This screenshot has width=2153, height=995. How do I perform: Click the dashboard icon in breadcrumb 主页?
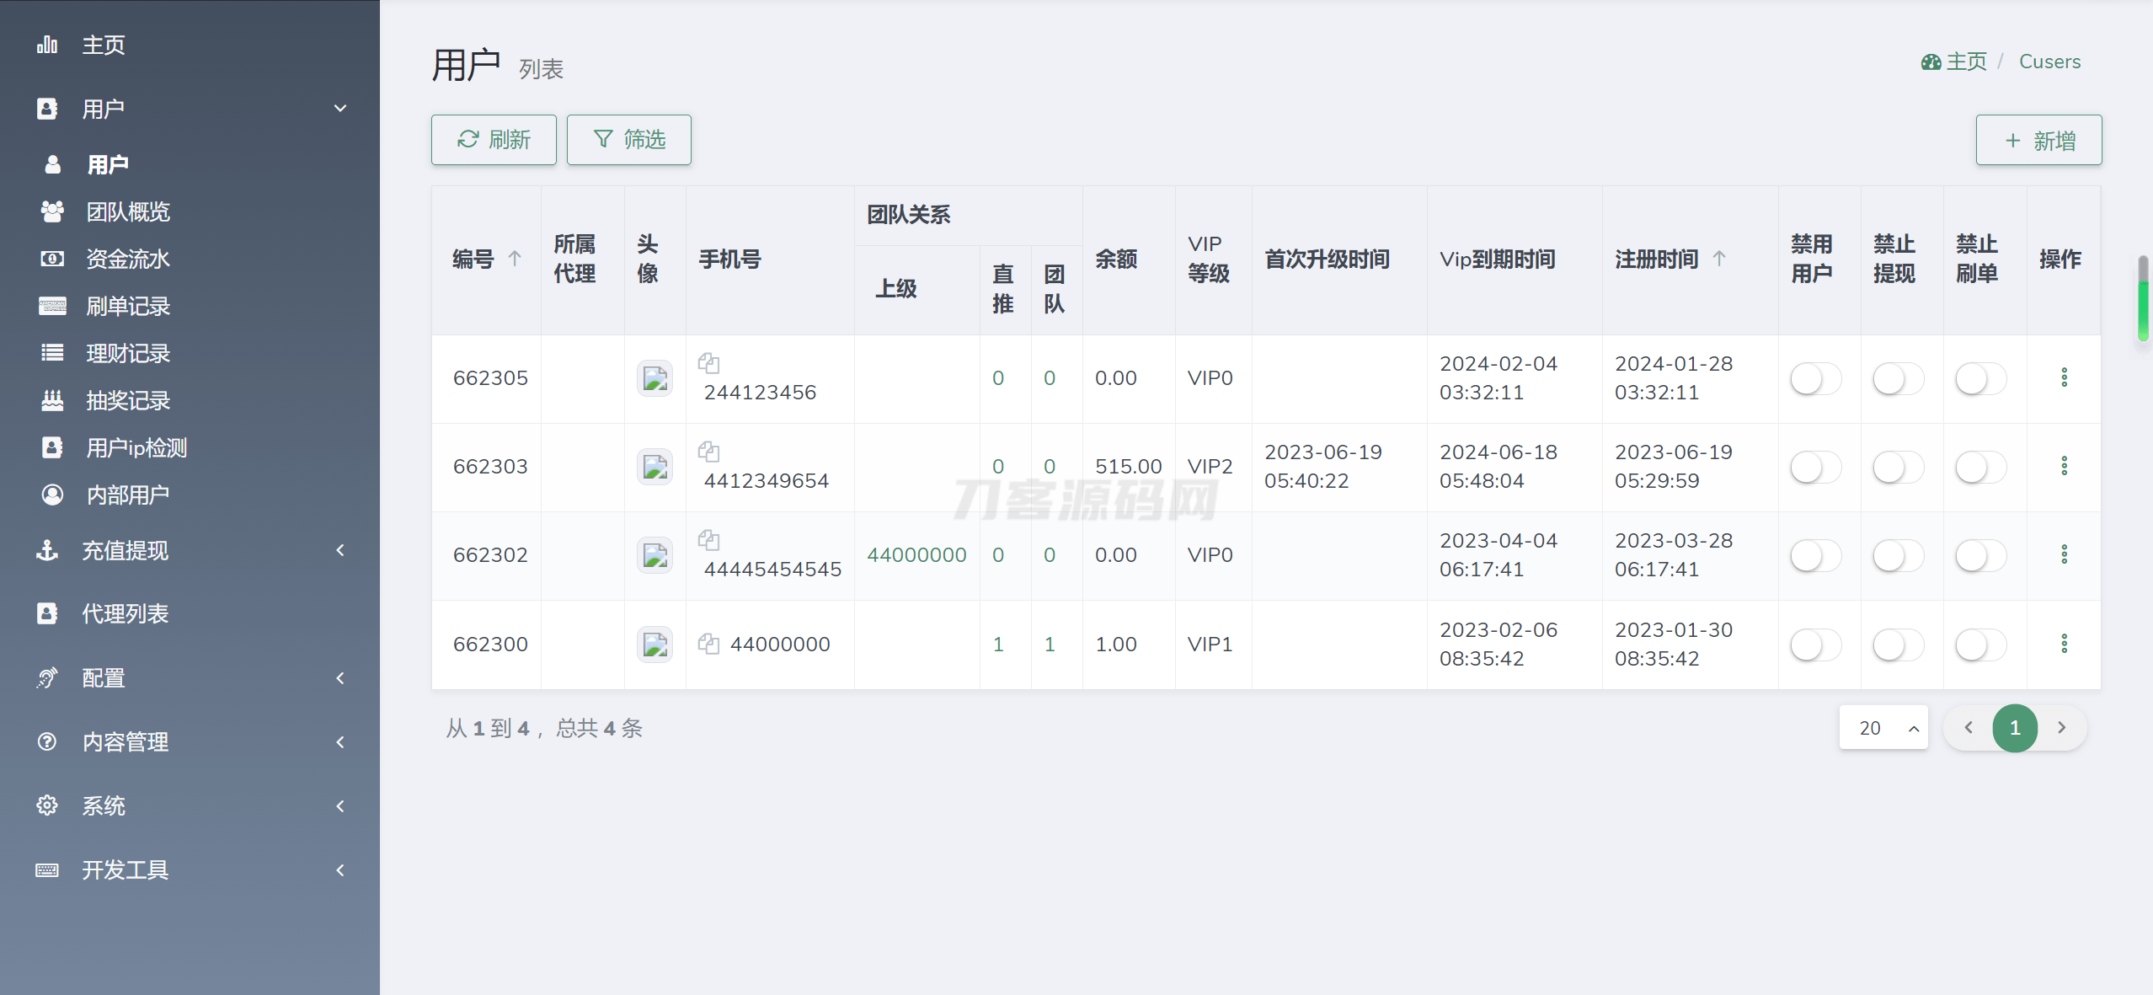[1931, 62]
